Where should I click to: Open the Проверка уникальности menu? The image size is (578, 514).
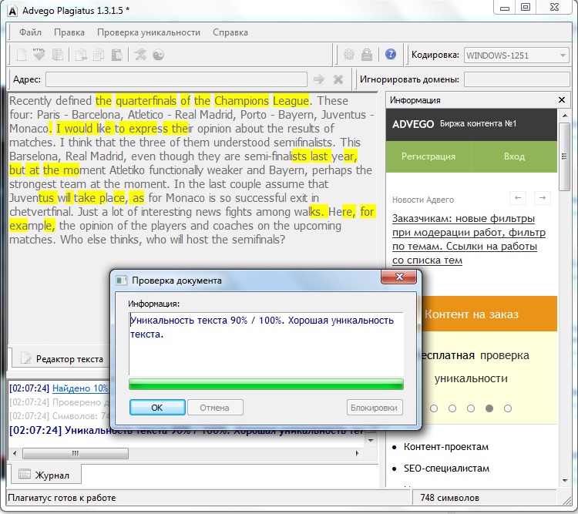point(149,32)
